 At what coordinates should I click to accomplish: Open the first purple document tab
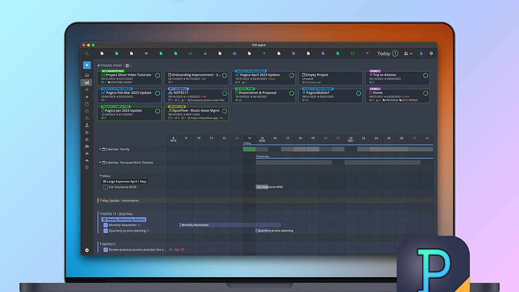pyautogui.click(x=293, y=53)
